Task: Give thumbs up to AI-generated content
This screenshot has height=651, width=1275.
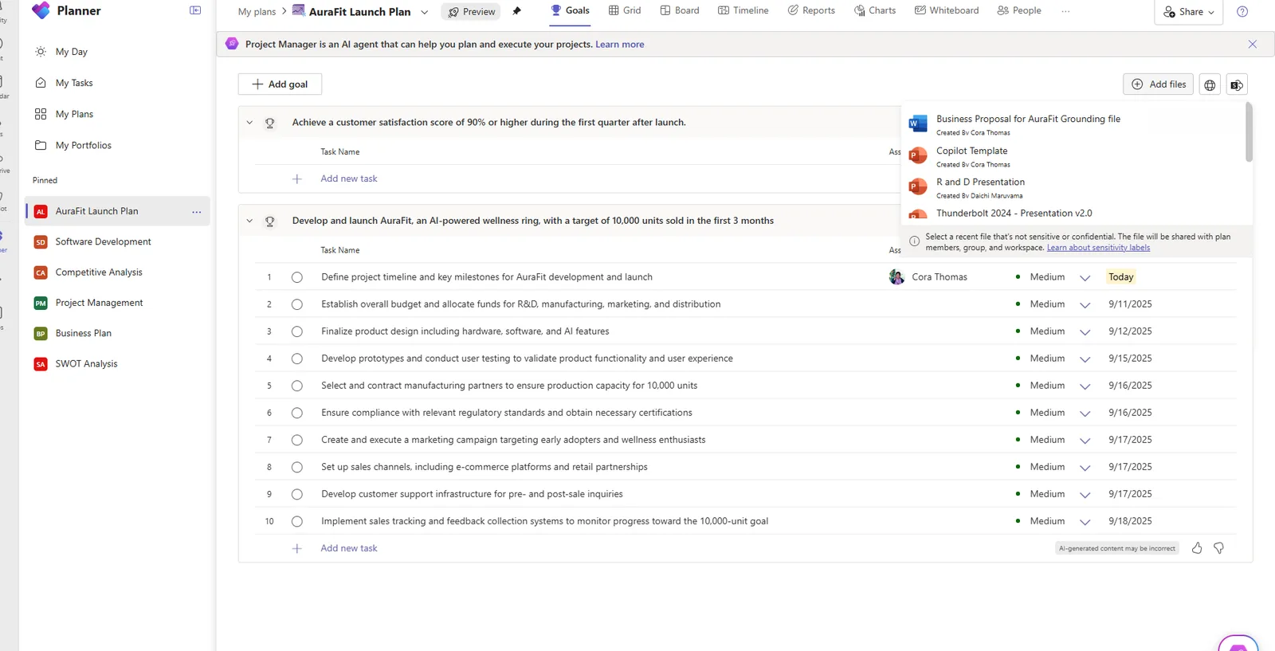Action: click(x=1197, y=548)
